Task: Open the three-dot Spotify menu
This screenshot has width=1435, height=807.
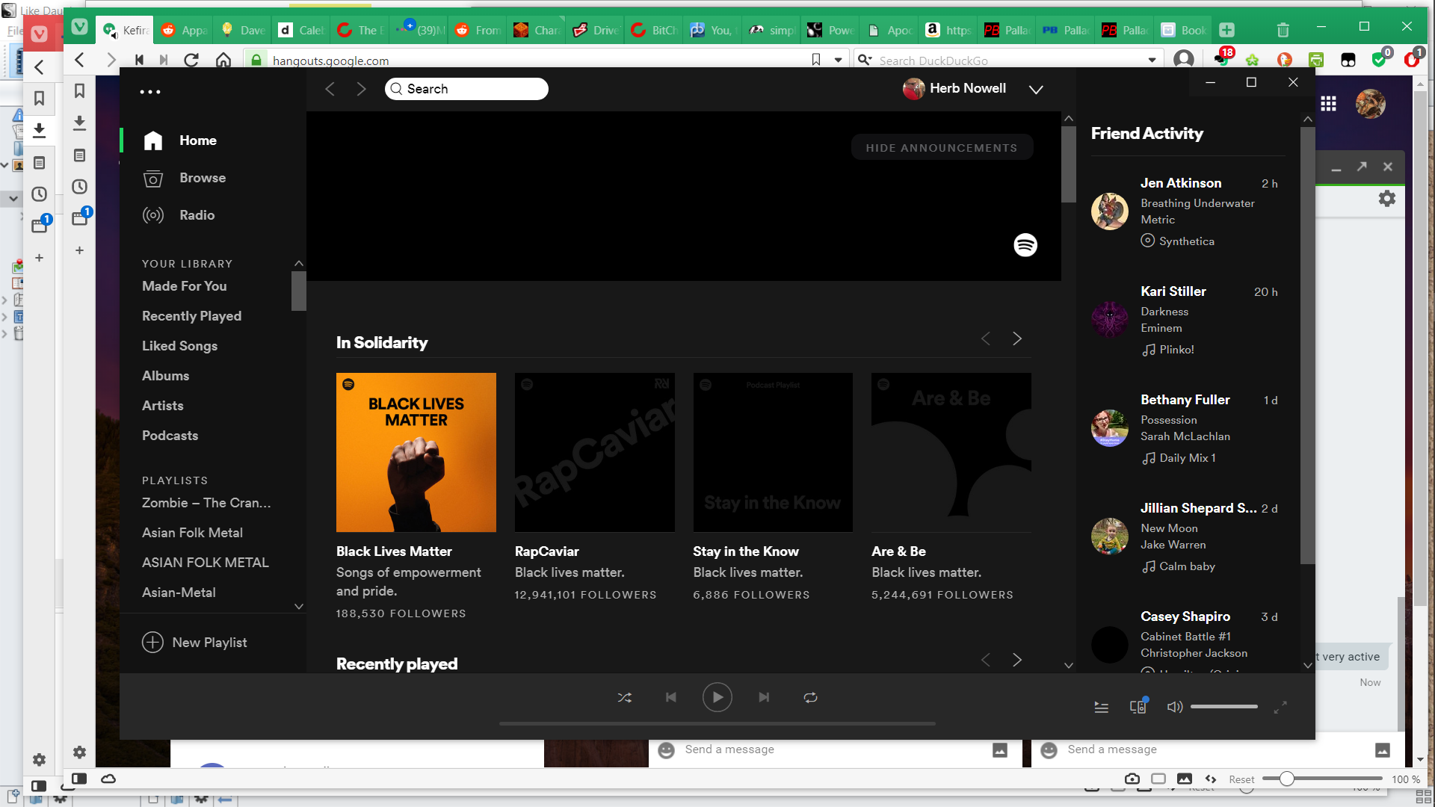Action: pos(150,92)
